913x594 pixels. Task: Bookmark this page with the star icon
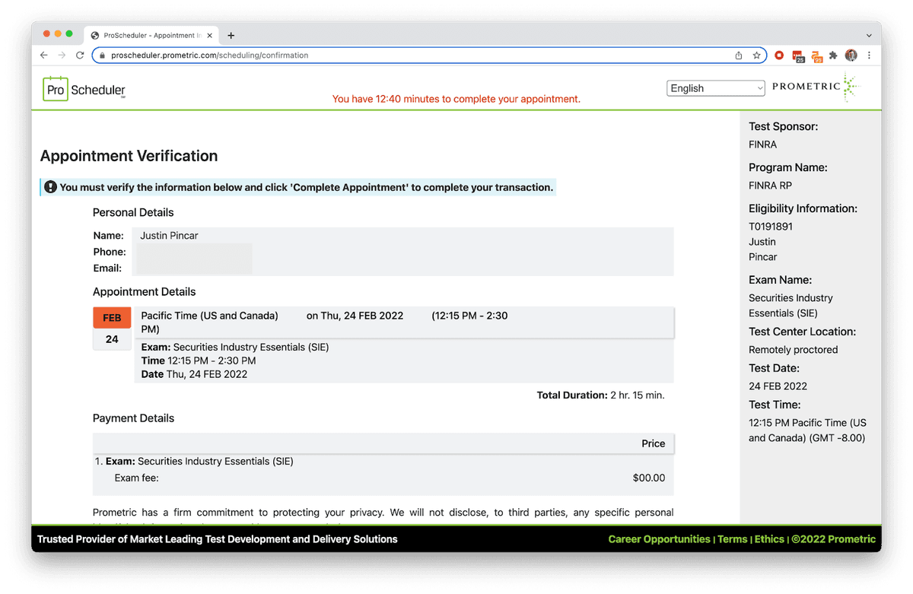point(756,56)
